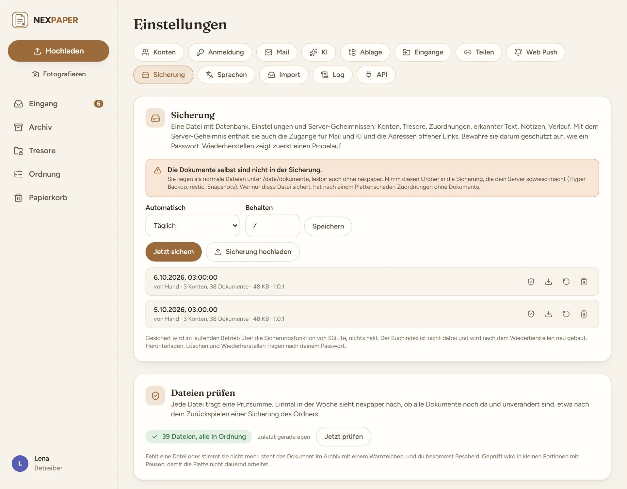Click the Eingang badge showing 6
This screenshot has height=489, width=627.
click(x=99, y=104)
